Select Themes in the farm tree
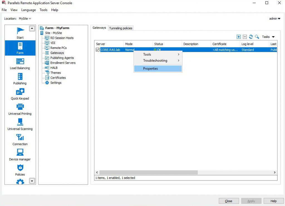The height and width of the screenshot is (206, 285). point(55,73)
